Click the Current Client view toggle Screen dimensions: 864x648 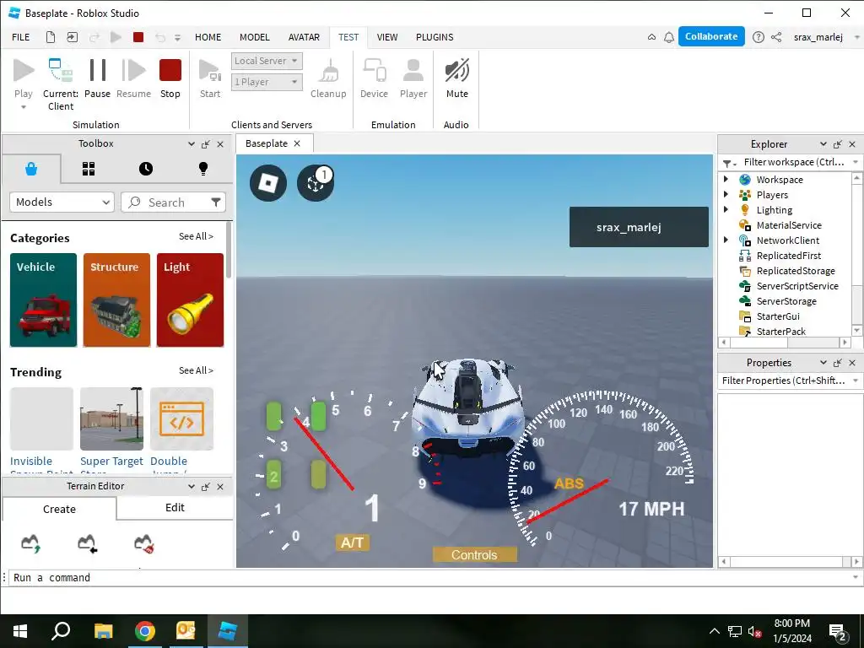(x=61, y=84)
